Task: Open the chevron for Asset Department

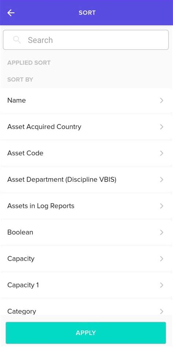Action: click(x=161, y=180)
